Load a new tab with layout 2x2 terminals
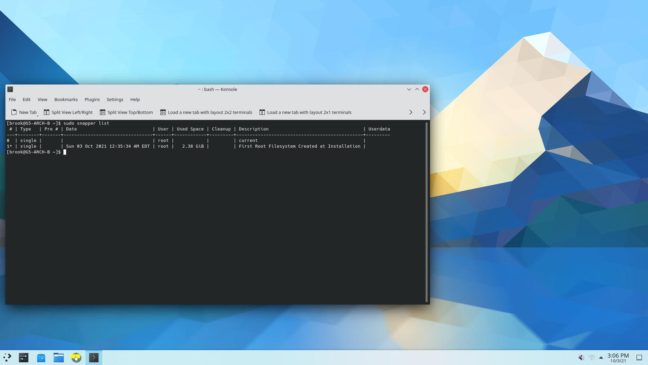648x365 pixels. point(206,112)
